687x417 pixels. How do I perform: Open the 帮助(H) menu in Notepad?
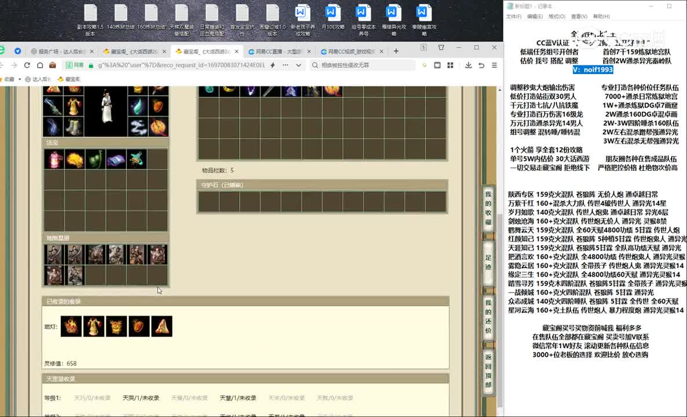pos(601,16)
